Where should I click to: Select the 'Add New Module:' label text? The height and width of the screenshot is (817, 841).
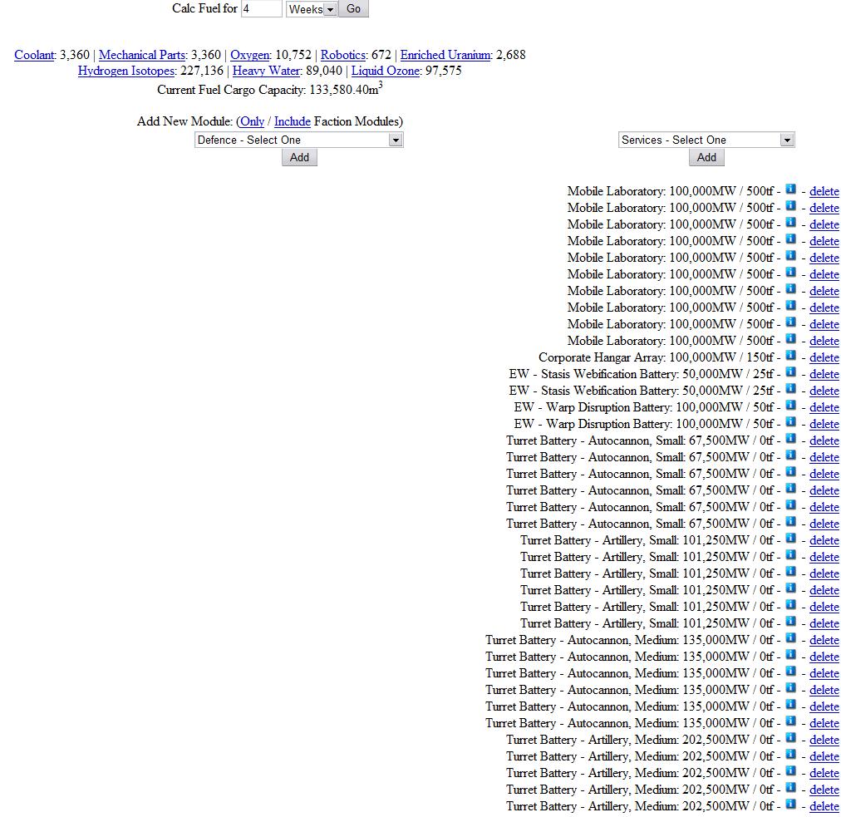pyautogui.click(x=184, y=121)
